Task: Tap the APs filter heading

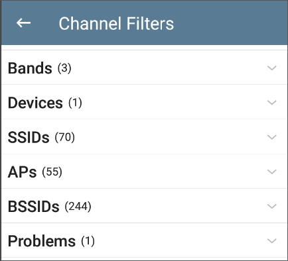Action: pos(22,172)
